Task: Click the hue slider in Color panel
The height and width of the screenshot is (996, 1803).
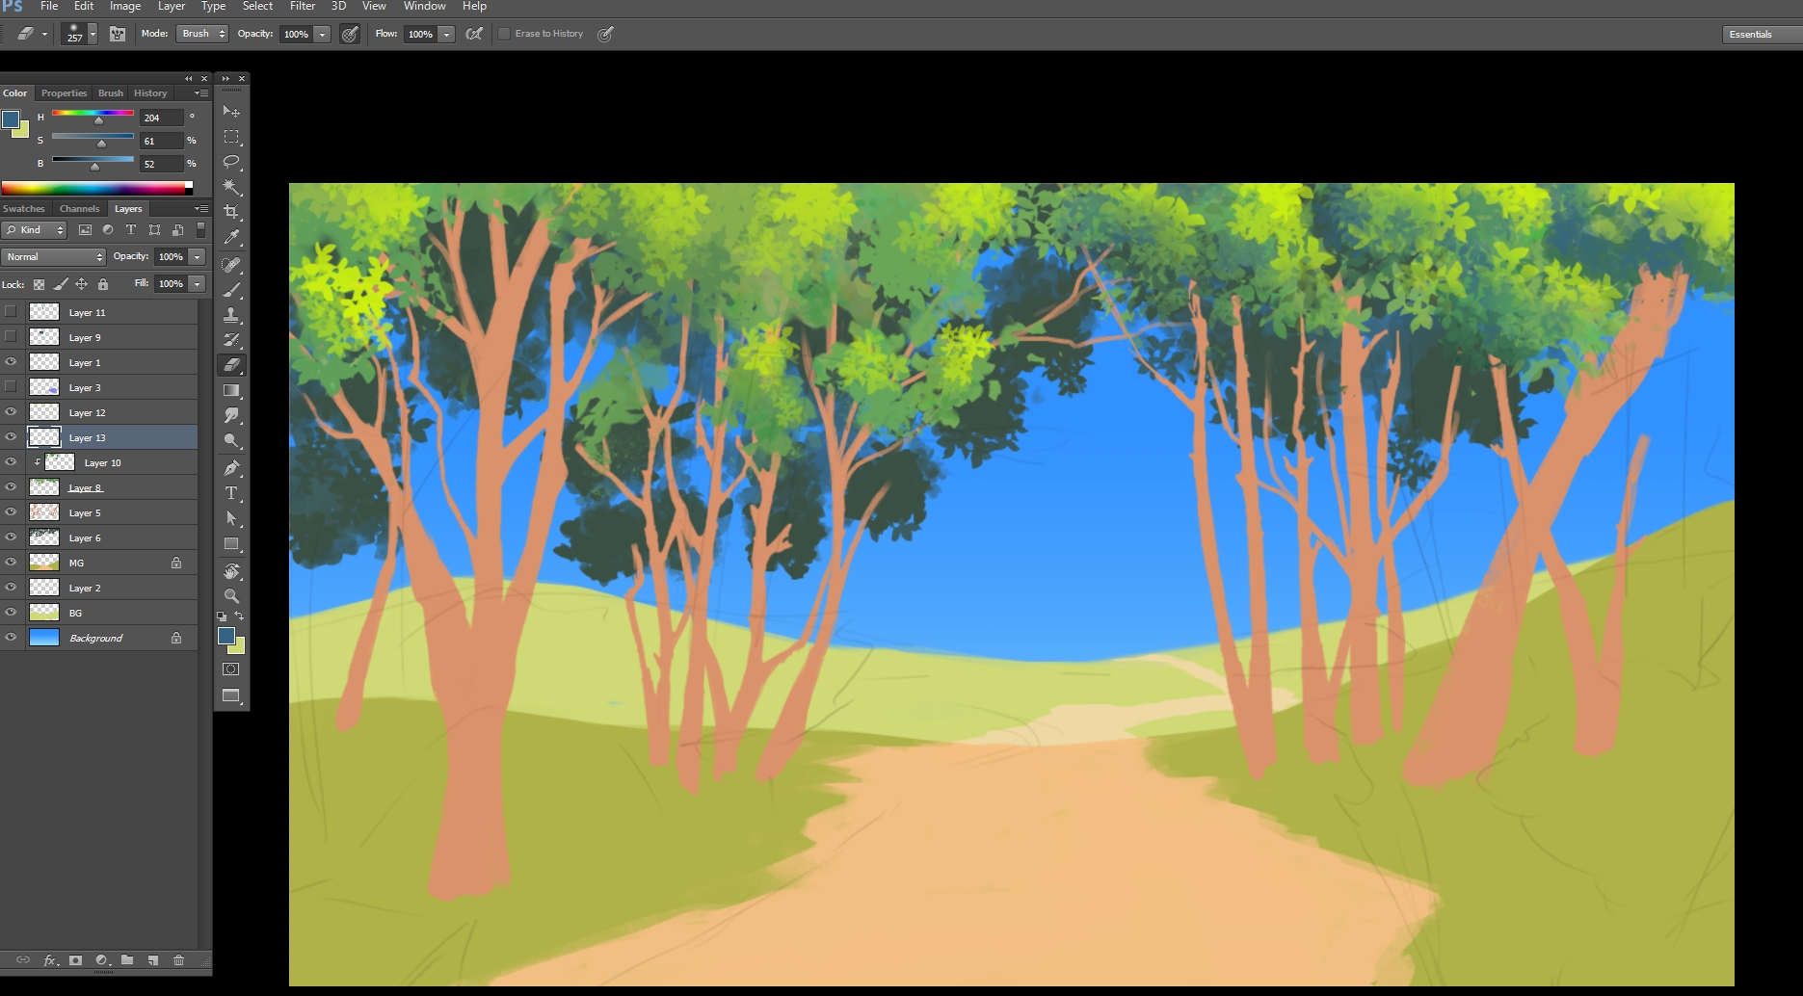Action: (x=93, y=114)
